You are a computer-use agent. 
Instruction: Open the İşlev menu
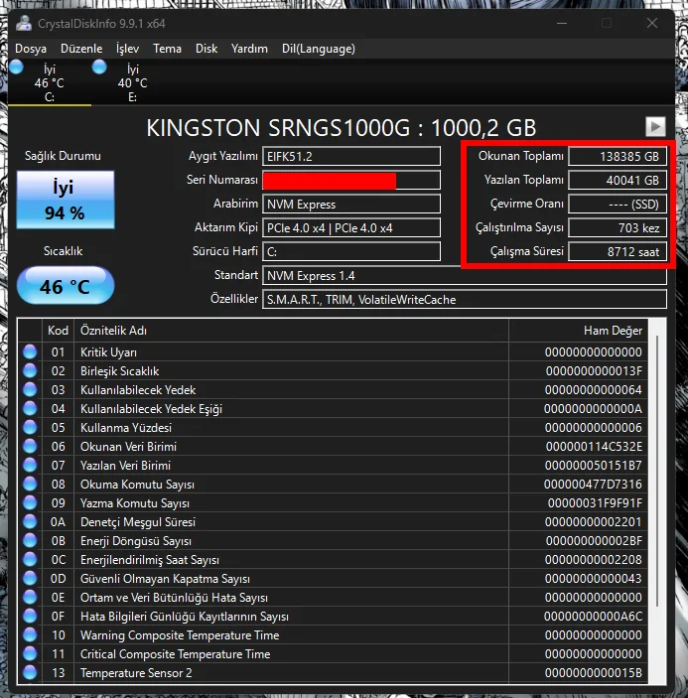127,49
